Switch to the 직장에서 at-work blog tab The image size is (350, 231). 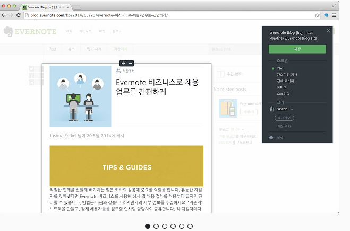(121, 49)
